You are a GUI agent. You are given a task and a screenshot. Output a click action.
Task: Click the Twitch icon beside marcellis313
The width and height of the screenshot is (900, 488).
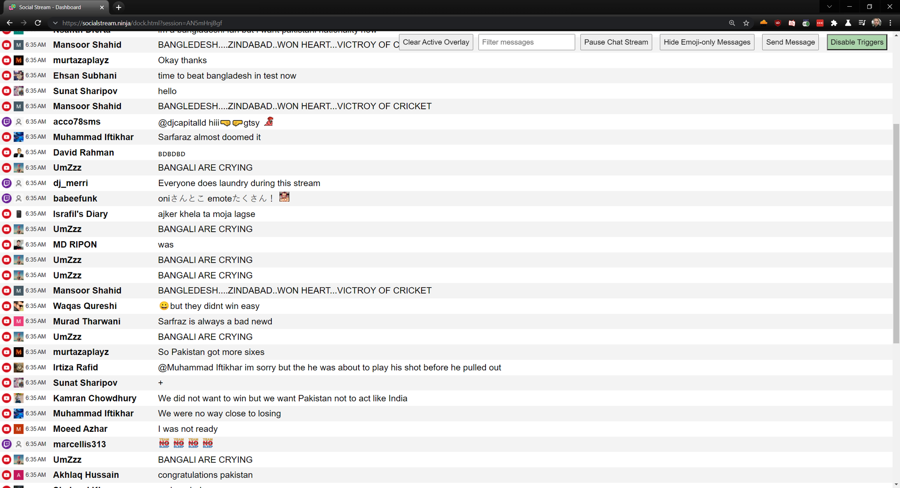(7, 444)
